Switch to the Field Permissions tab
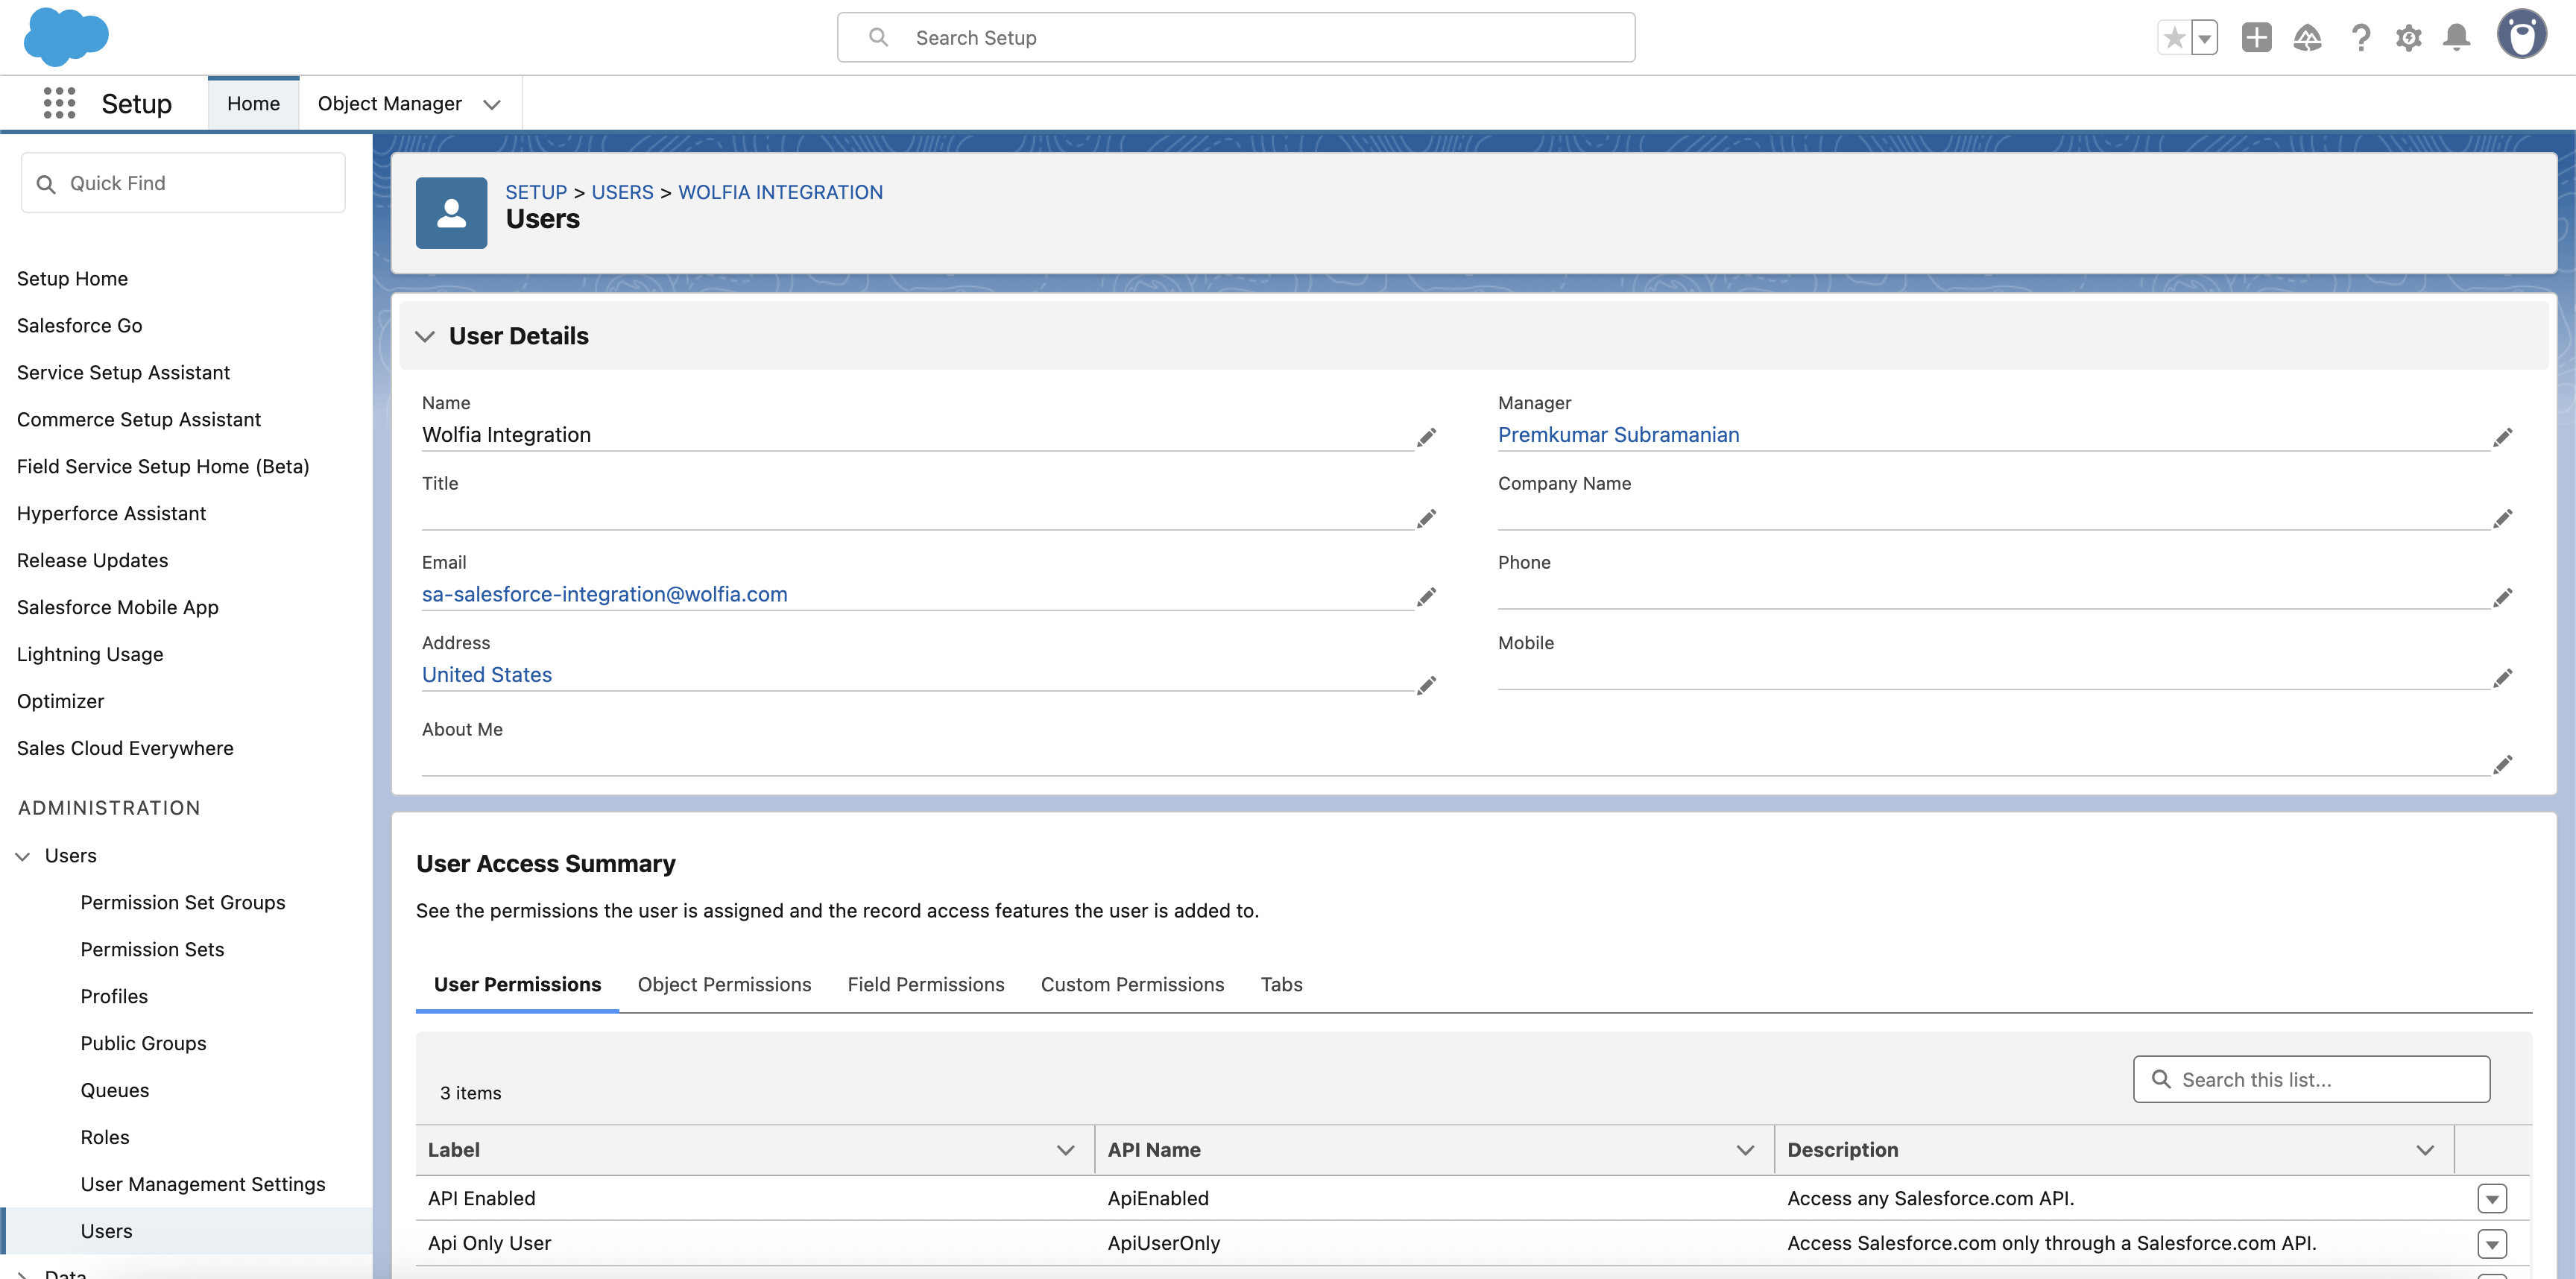The height and width of the screenshot is (1279, 2576). pos(925,984)
